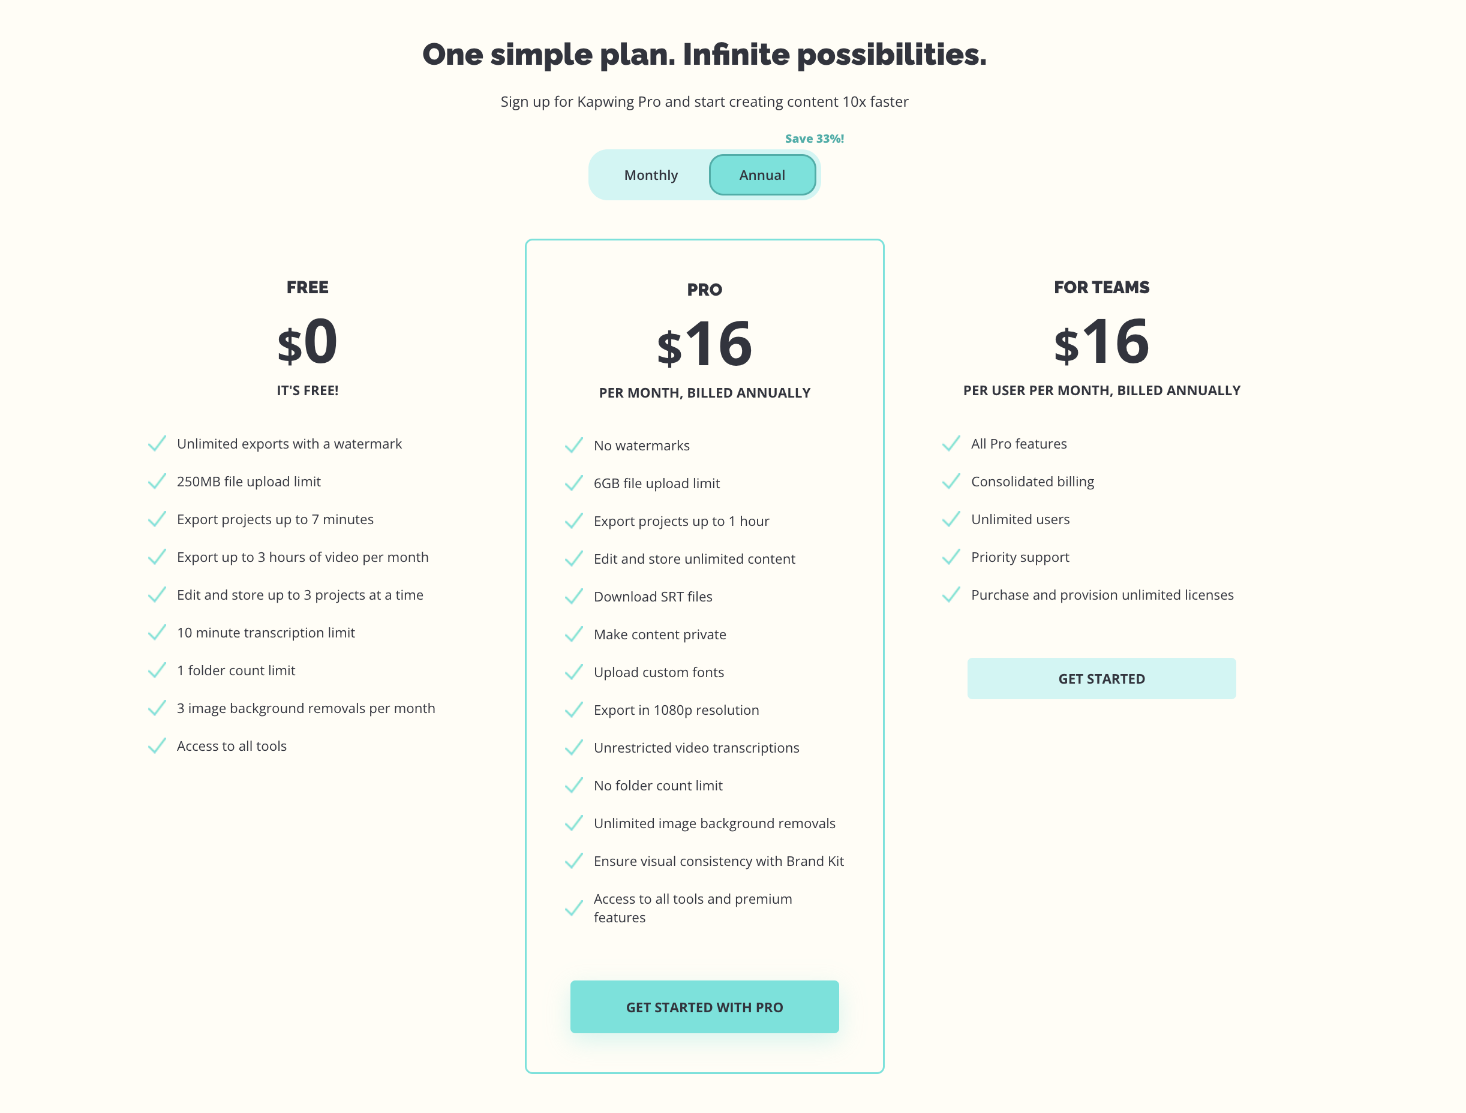1466x1113 pixels.
Task: Click the Unlimited users feature text
Action: point(1020,519)
